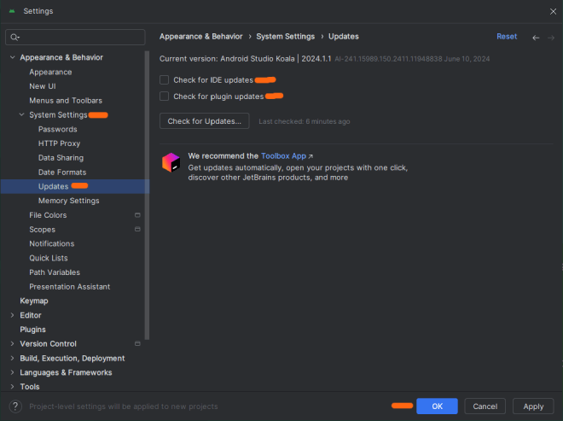563x421 pixels.
Task: Collapse the Appearance & Behavior section
Action: click(12, 57)
